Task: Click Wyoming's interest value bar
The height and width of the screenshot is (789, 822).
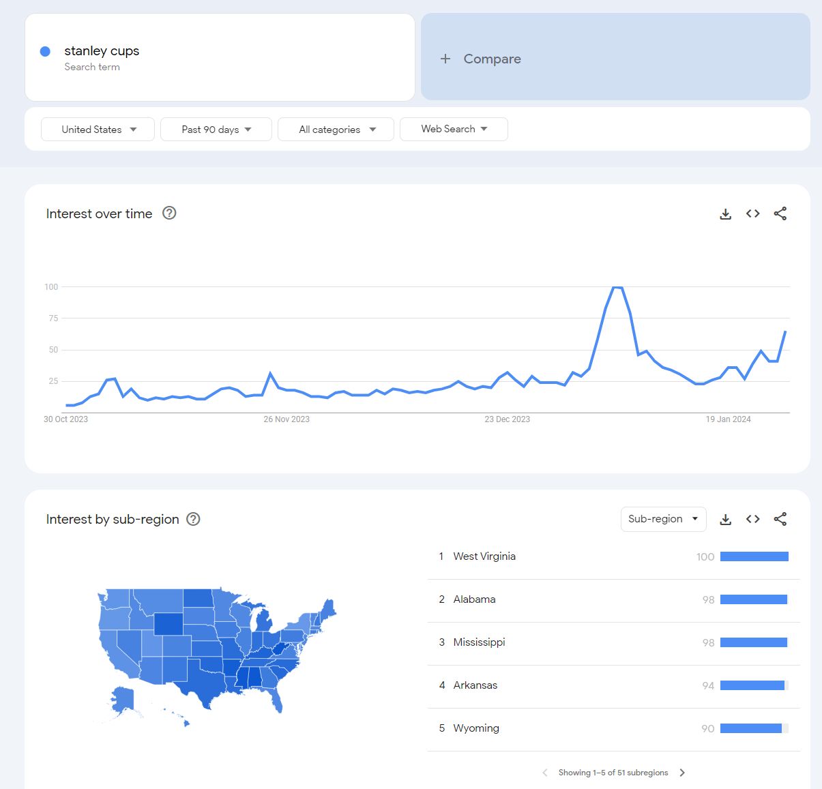Action: click(752, 728)
